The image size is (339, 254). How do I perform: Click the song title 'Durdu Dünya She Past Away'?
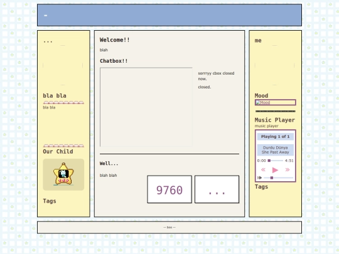pyautogui.click(x=275, y=150)
